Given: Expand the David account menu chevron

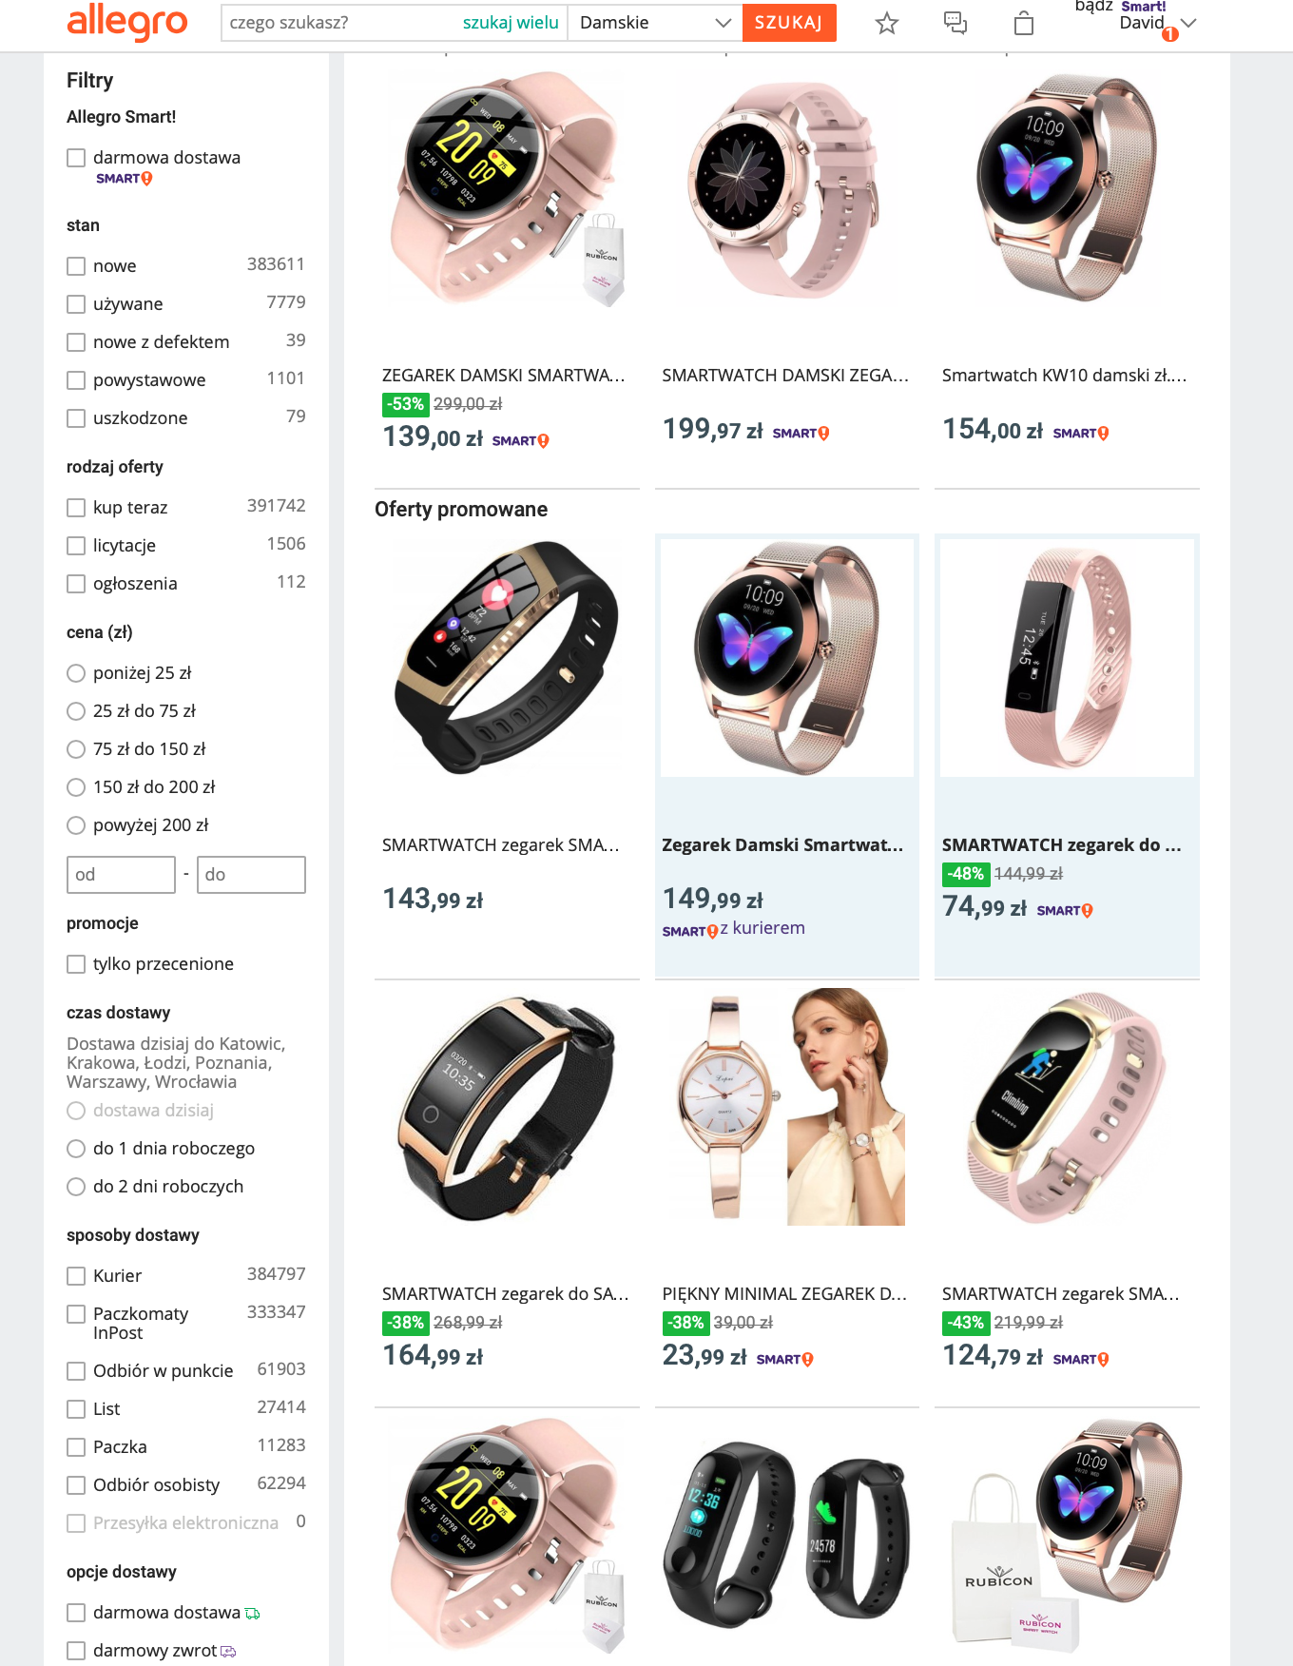Looking at the screenshot, I should click(x=1188, y=23).
